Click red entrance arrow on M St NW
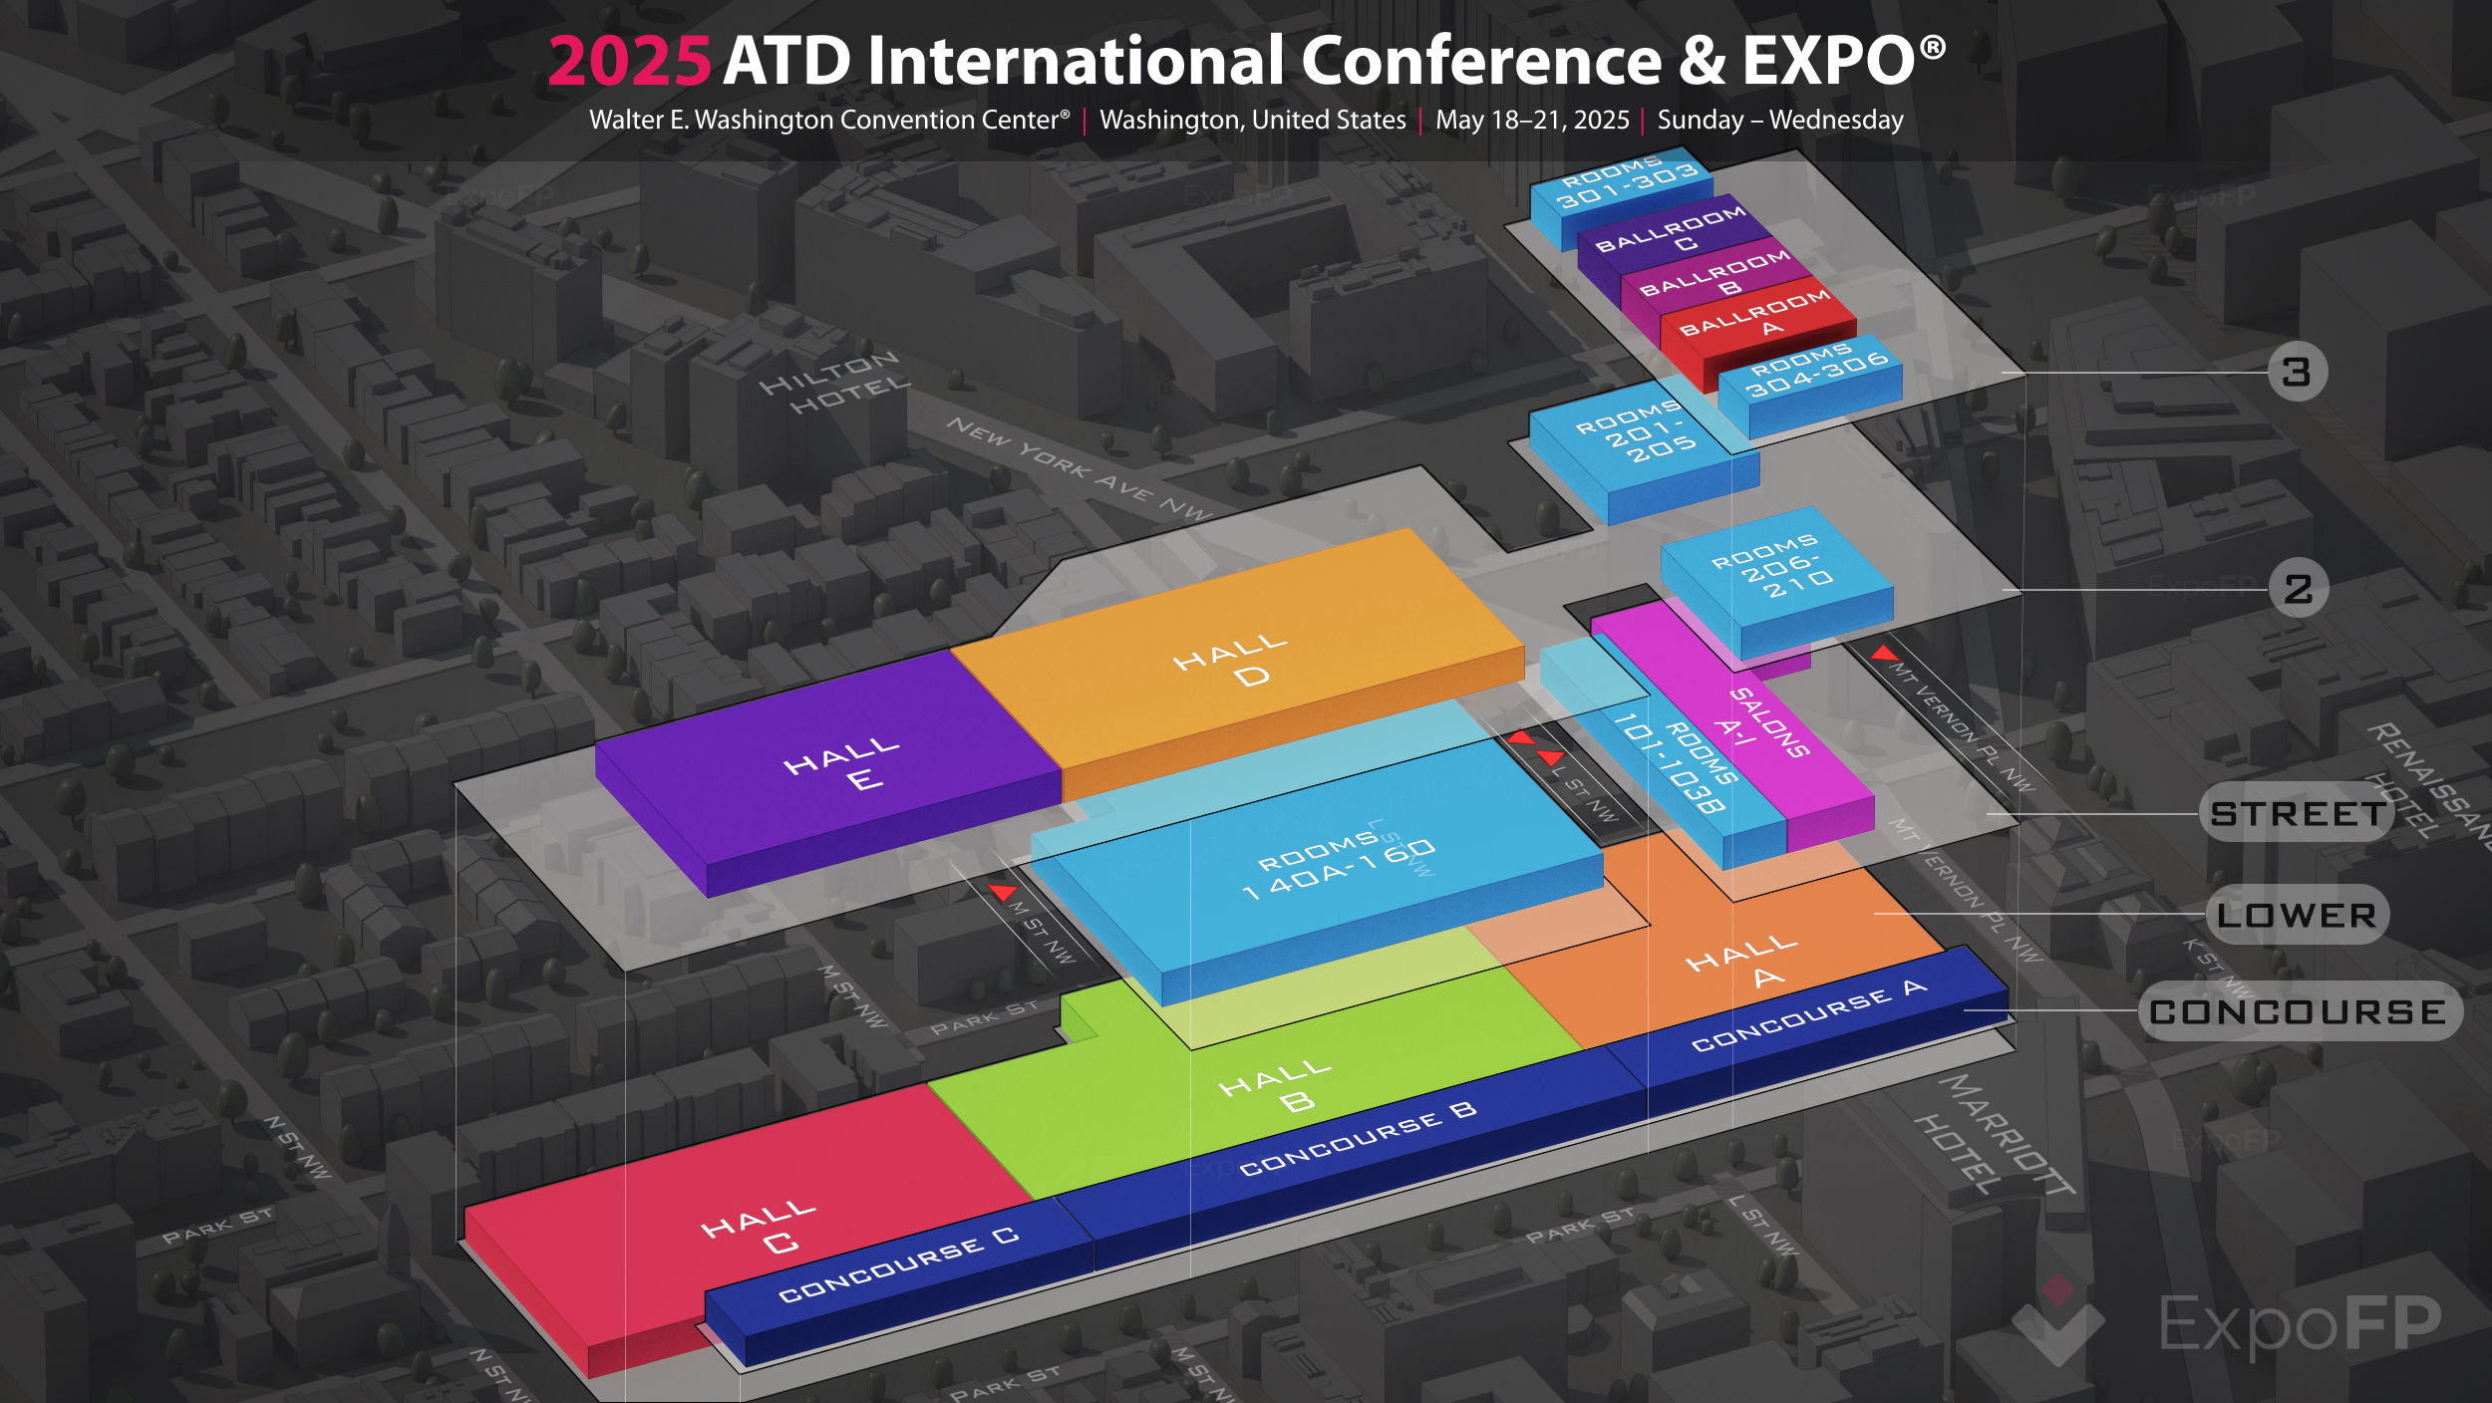 (x=1003, y=892)
